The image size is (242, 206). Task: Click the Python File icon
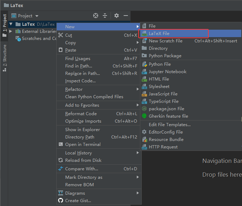(x=145, y=64)
